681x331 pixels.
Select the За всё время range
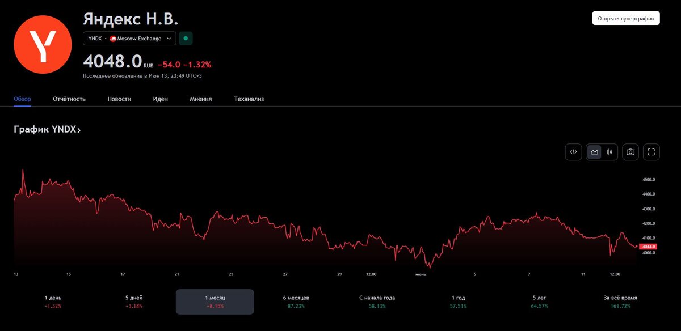620,302
